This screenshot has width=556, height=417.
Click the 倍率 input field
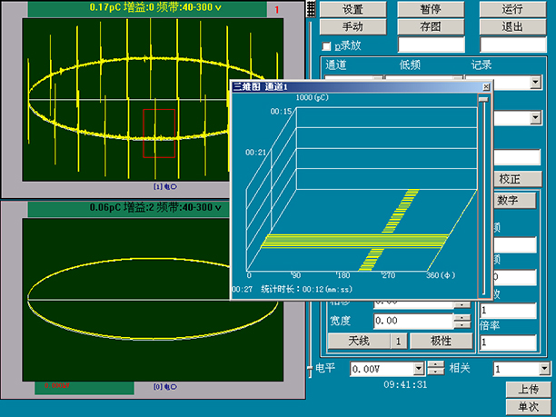[509, 343]
